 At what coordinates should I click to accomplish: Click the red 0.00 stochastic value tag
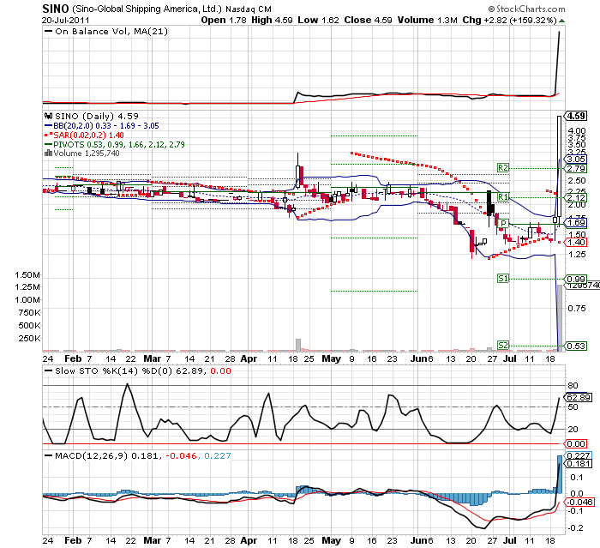click(x=576, y=444)
